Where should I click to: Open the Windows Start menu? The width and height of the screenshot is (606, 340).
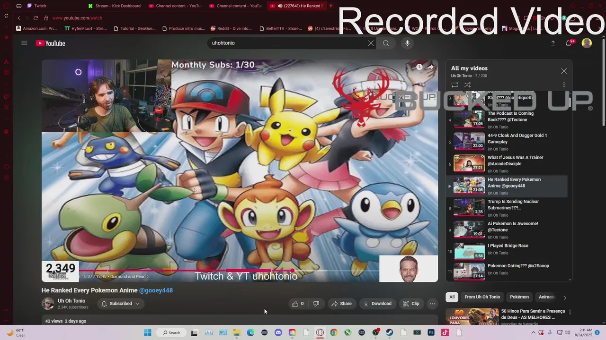click(147, 332)
